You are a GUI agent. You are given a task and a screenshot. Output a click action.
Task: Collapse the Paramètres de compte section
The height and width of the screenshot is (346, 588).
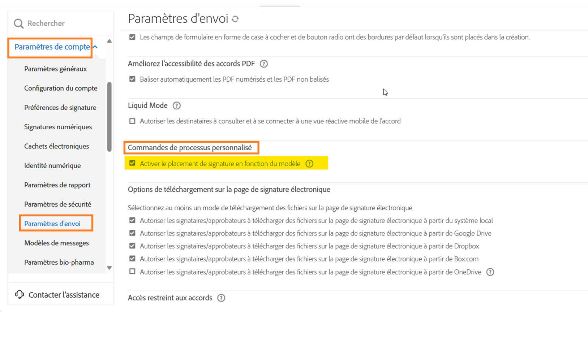pyautogui.click(x=95, y=47)
